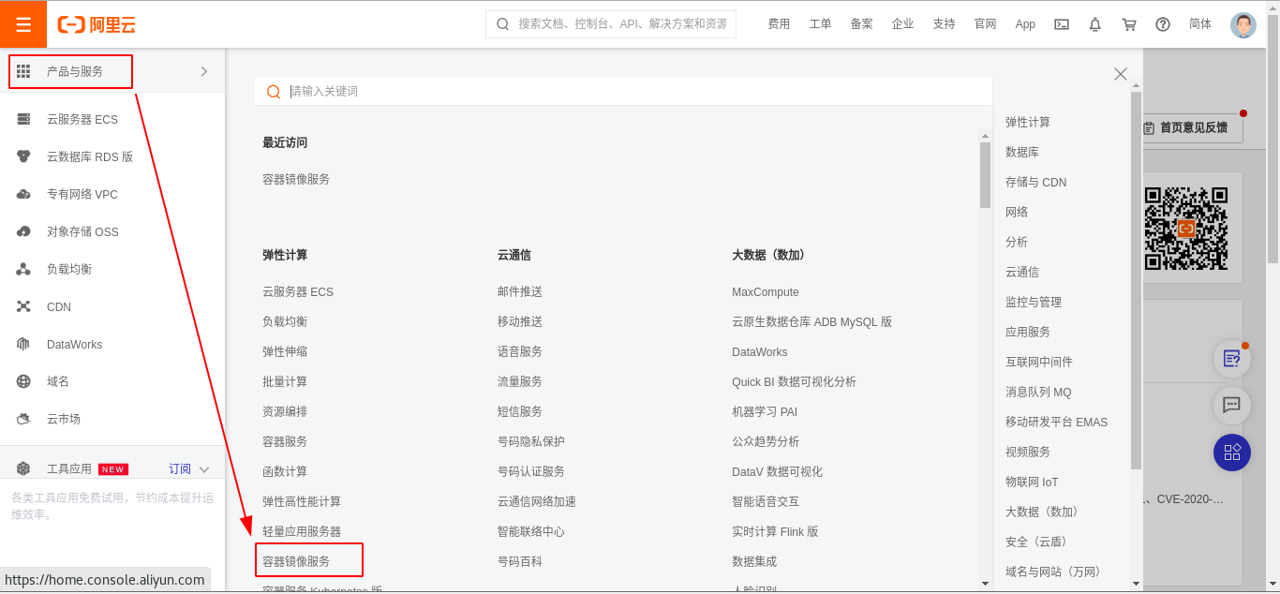Jump to 物联网 IoT category

[1032, 482]
